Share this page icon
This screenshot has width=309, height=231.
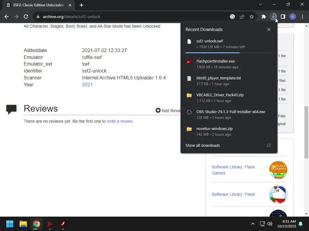pos(242,17)
